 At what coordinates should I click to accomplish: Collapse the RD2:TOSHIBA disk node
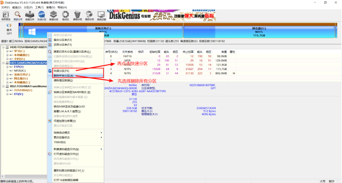pos(3,86)
